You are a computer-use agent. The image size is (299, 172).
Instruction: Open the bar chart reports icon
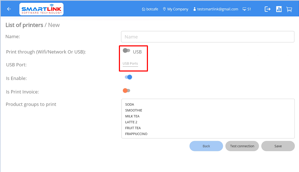[x=279, y=9]
